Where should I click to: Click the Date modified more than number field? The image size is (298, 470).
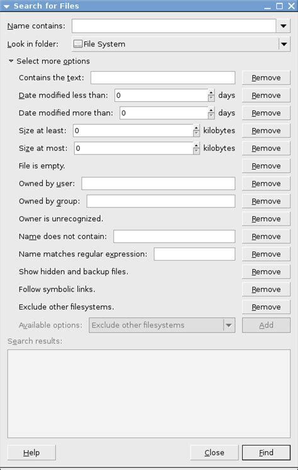click(164, 113)
